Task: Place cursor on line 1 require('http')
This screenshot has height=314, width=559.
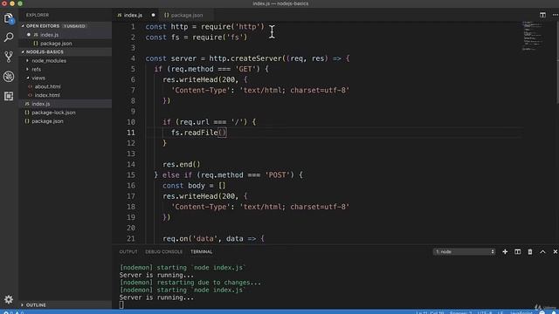Action: (x=232, y=27)
